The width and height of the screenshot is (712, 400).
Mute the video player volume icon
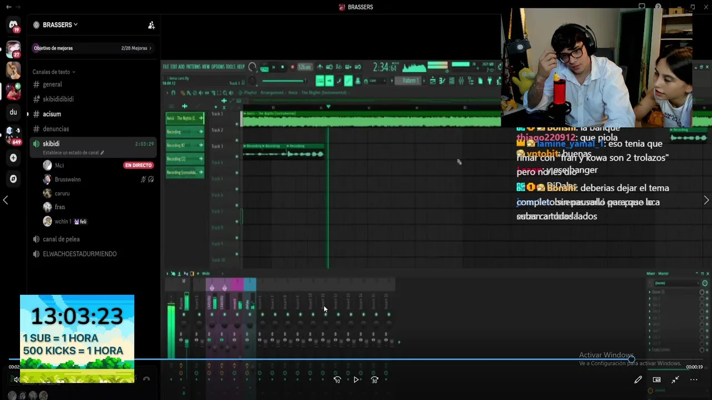pyautogui.click(x=17, y=380)
